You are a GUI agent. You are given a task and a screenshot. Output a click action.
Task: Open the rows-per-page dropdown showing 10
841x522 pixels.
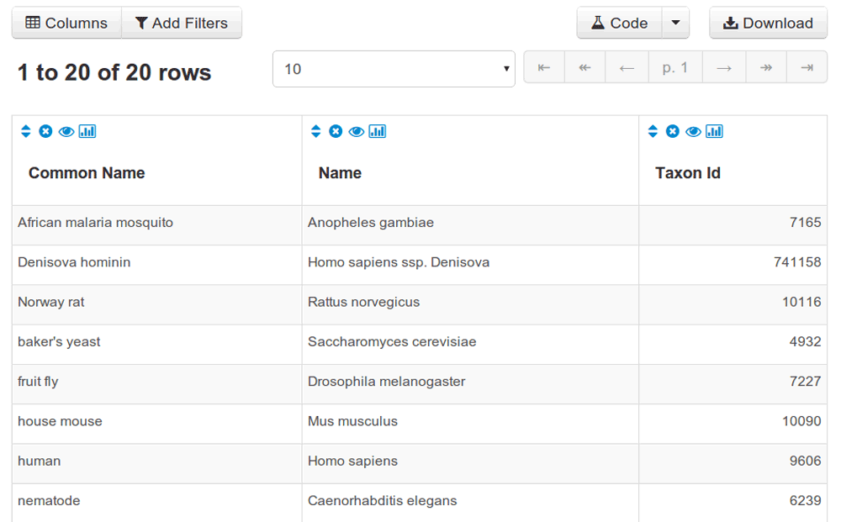(x=394, y=69)
